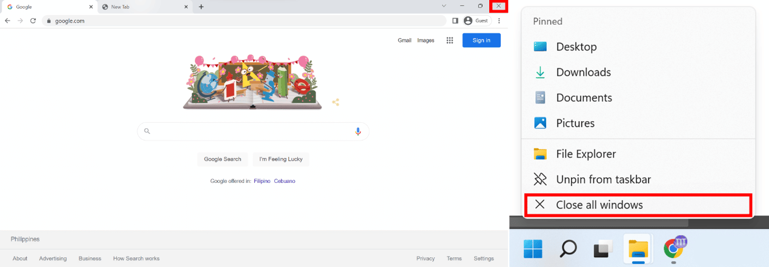Click the Chrome back arrow
Screen dimensions: 769x267
[x=7, y=21]
